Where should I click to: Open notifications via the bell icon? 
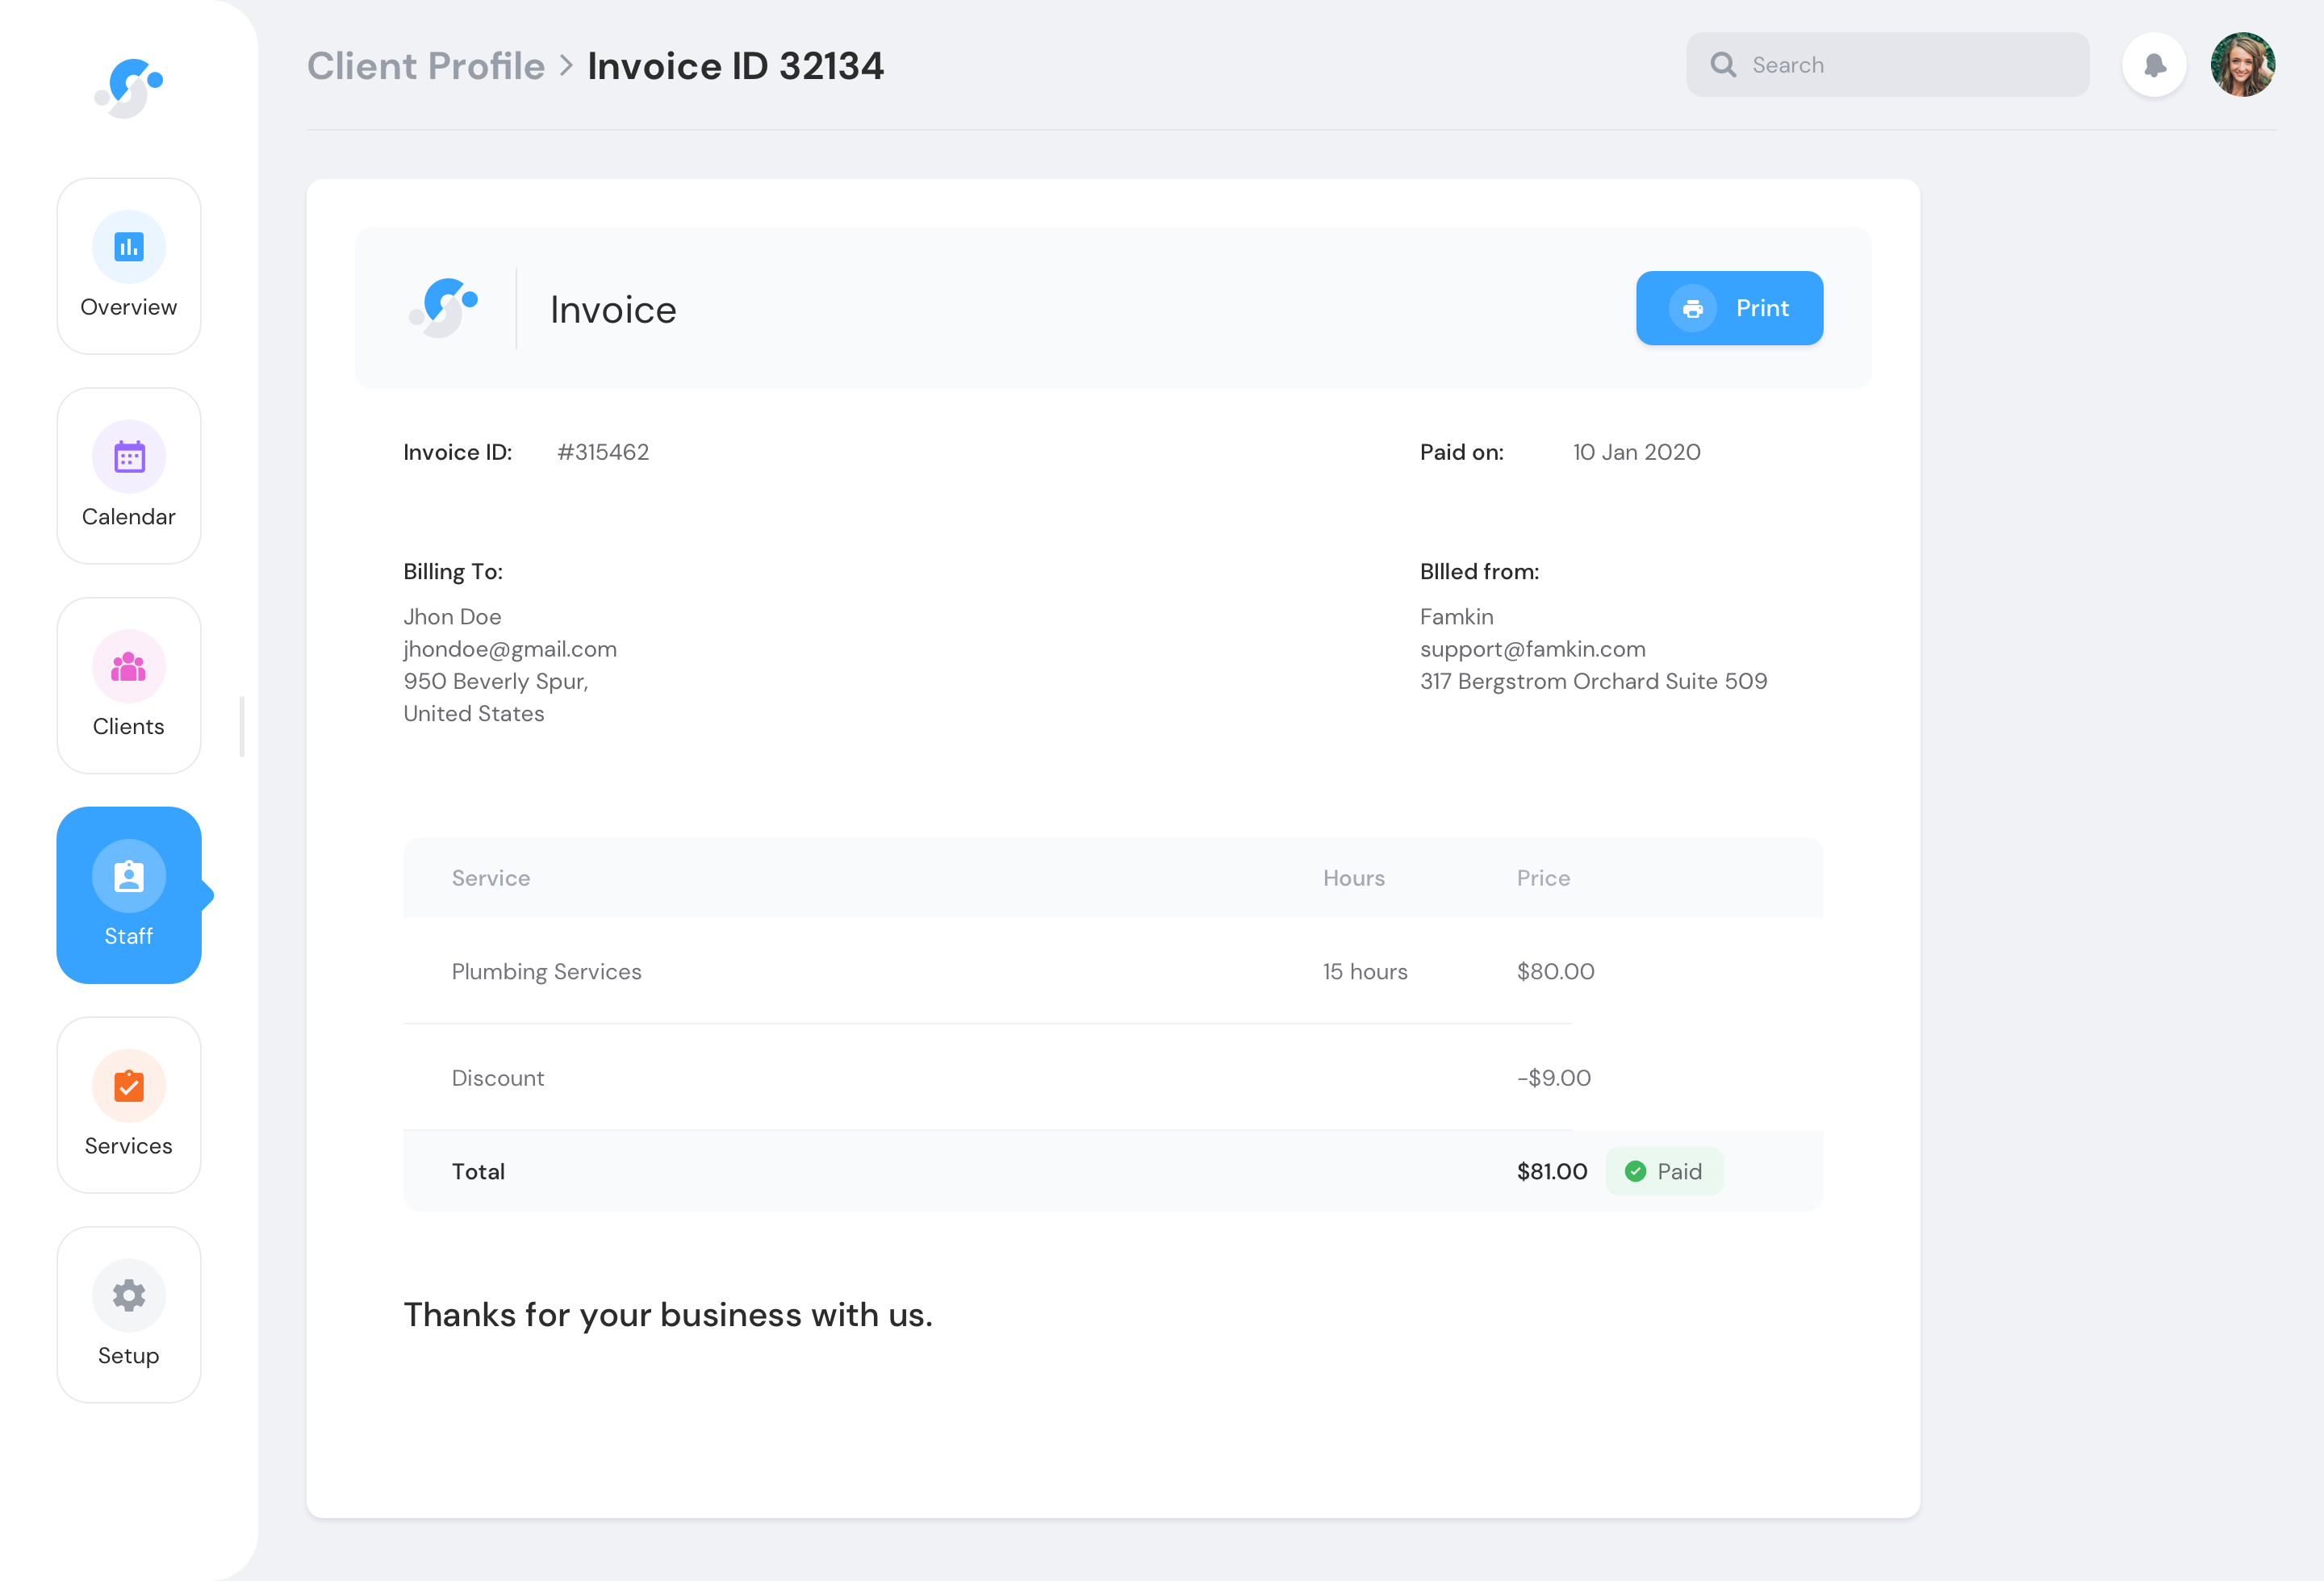pos(2154,65)
